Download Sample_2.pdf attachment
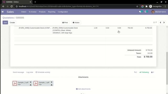Viewport: 168px width, 94px height. [x=30, y=85]
